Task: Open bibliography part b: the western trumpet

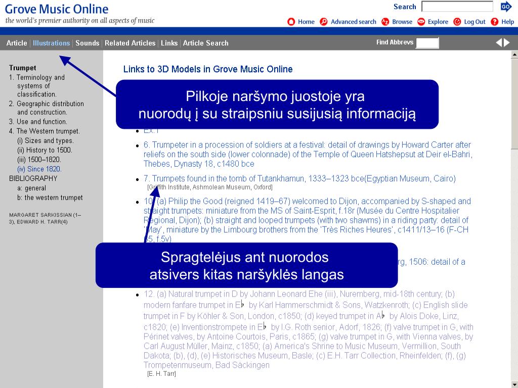Action: coord(50,198)
